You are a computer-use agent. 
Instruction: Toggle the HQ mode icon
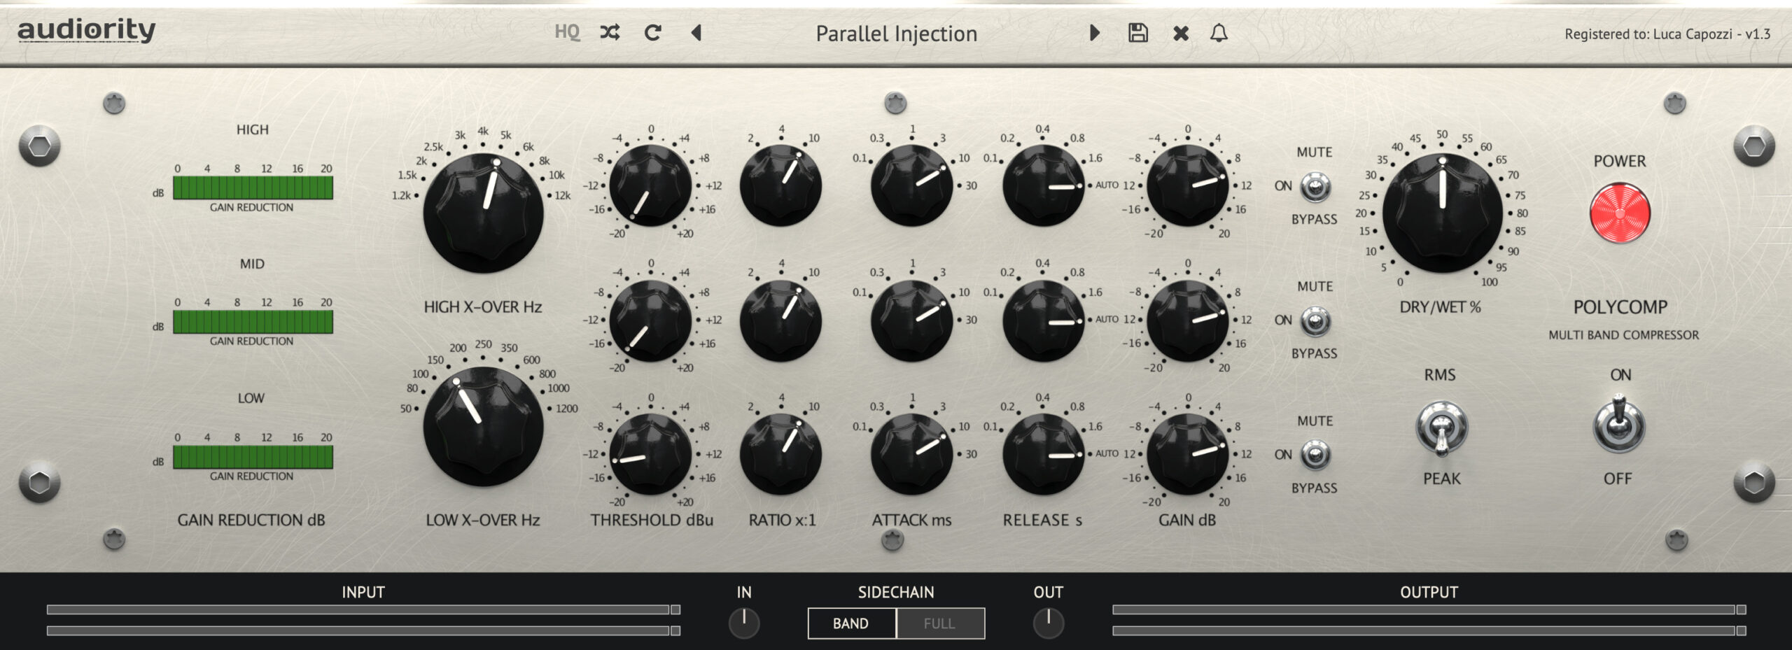point(567,32)
